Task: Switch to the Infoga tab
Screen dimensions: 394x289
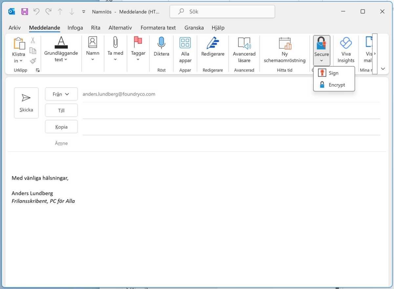Action: tap(75, 28)
